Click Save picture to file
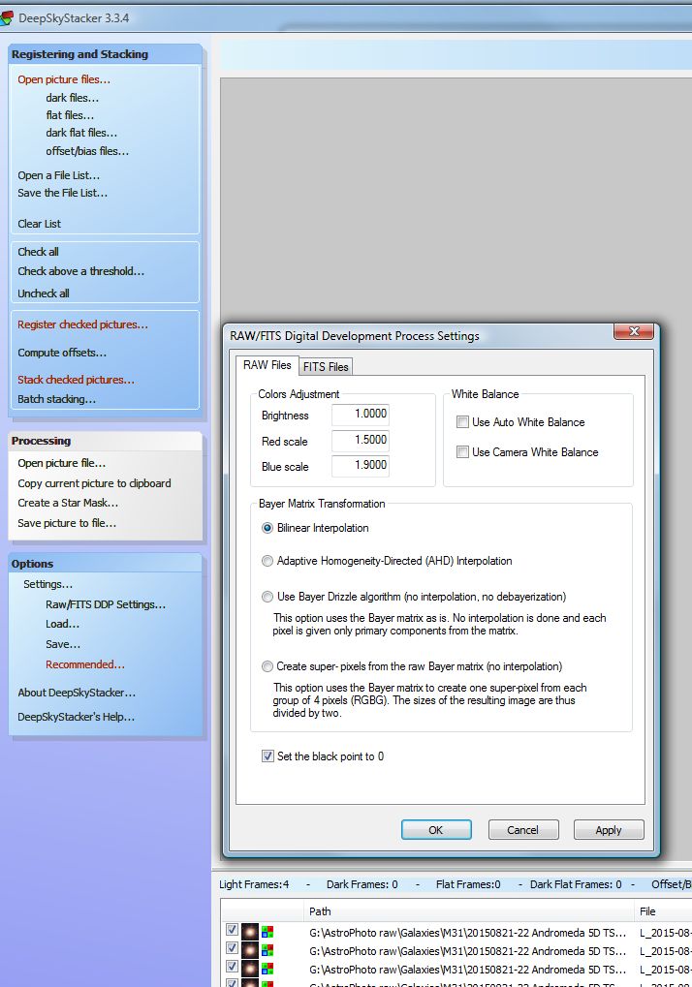 pos(67,523)
